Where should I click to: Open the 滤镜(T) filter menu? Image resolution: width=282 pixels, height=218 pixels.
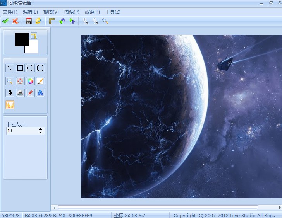92,12
